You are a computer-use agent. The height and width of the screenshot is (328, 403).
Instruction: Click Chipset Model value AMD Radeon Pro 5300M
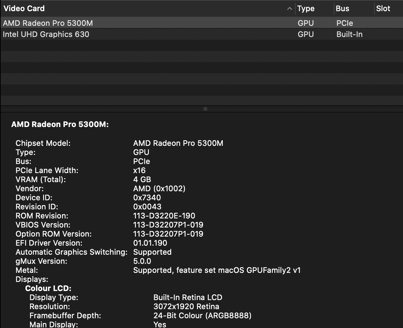click(178, 143)
